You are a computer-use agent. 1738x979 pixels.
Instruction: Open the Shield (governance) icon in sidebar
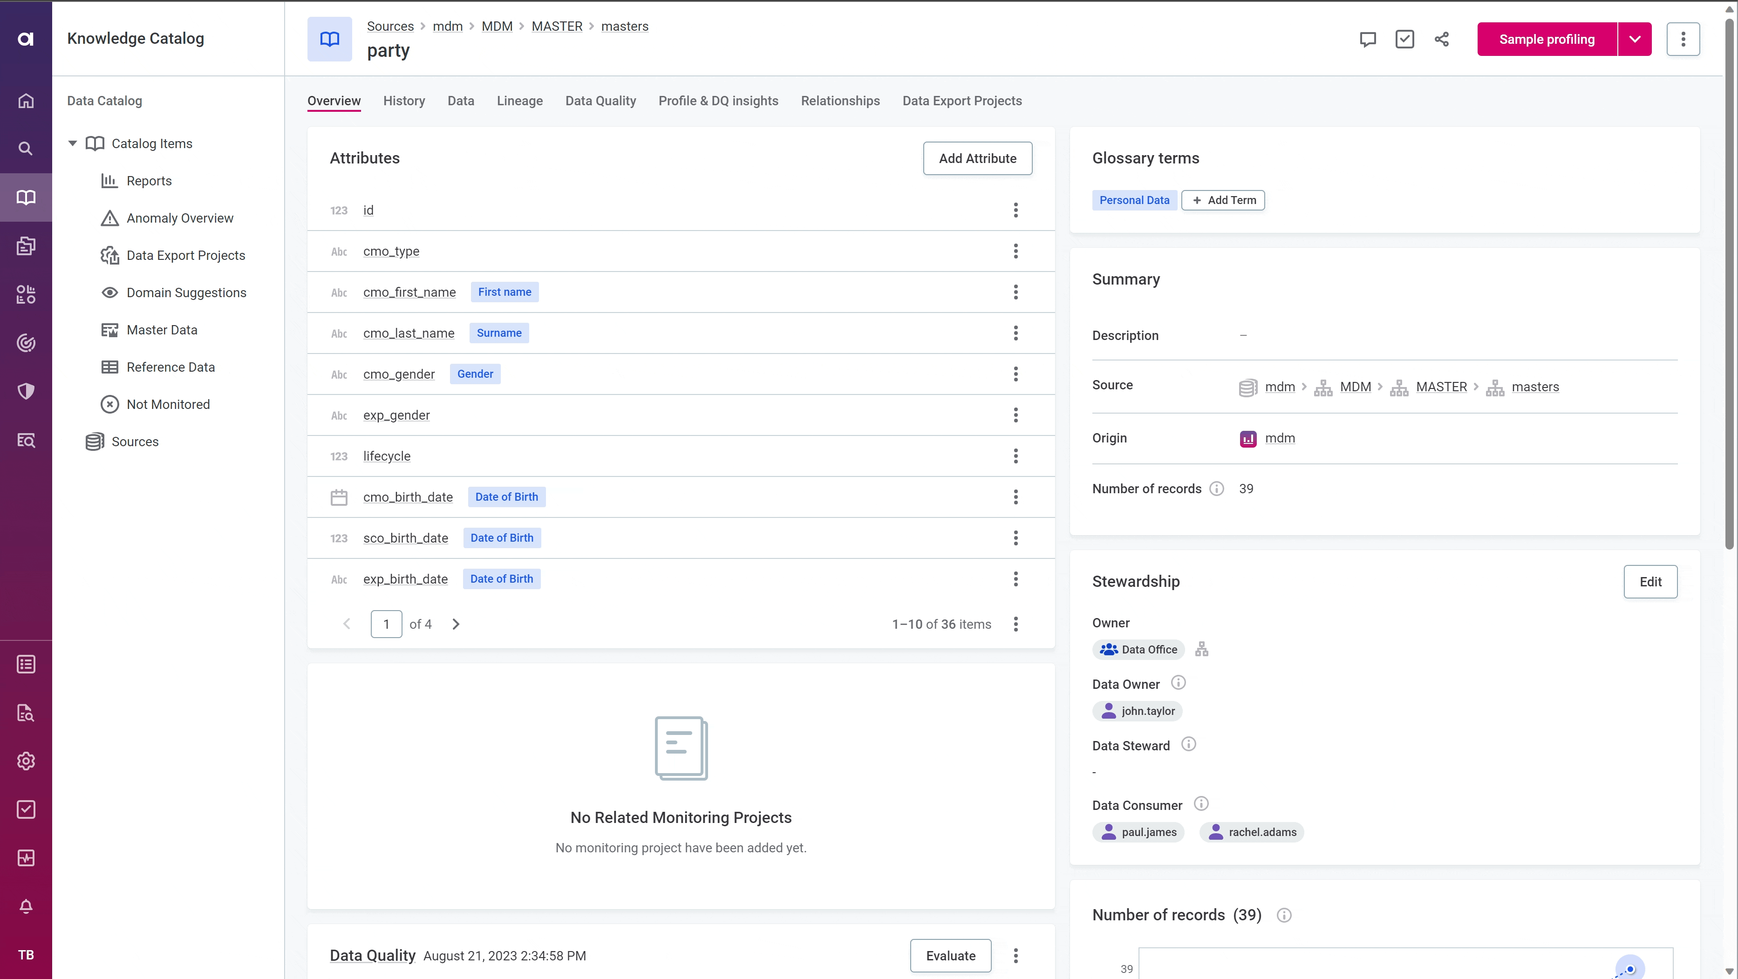(x=26, y=391)
